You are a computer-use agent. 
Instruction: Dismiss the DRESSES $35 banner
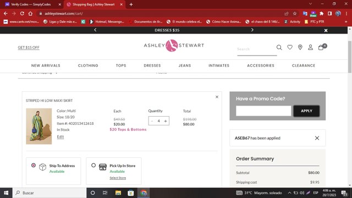(x=326, y=30)
